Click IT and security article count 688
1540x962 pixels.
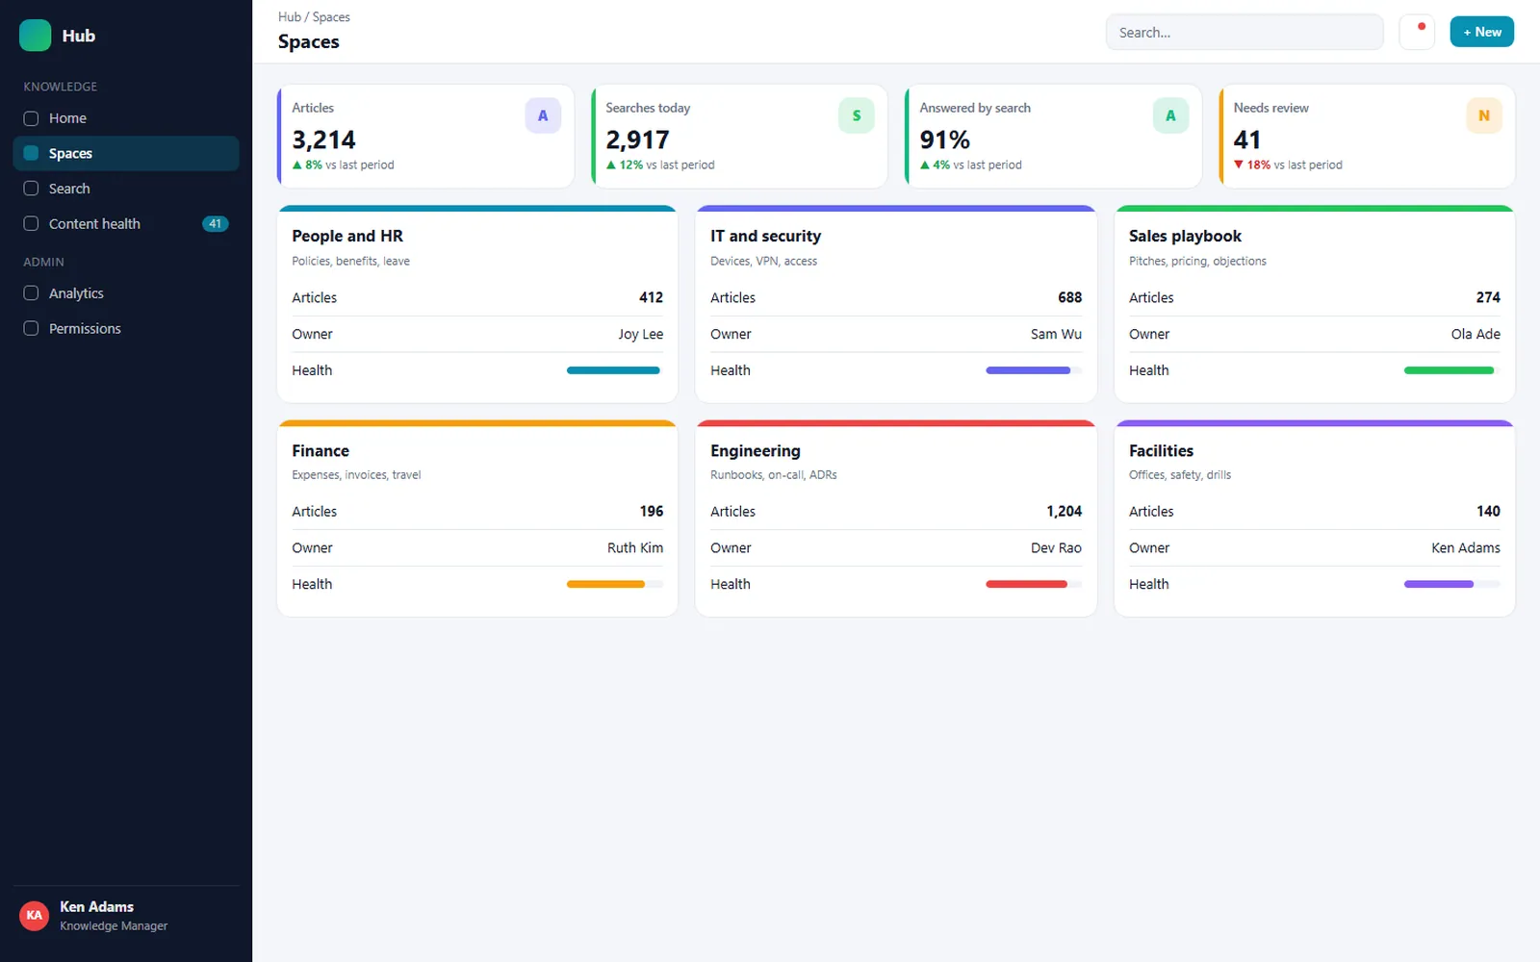pos(1069,297)
